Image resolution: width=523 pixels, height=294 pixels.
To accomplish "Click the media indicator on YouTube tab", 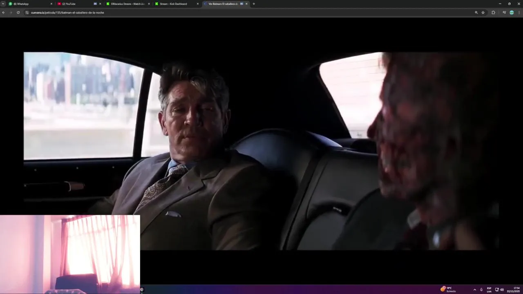I will (95, 4).
